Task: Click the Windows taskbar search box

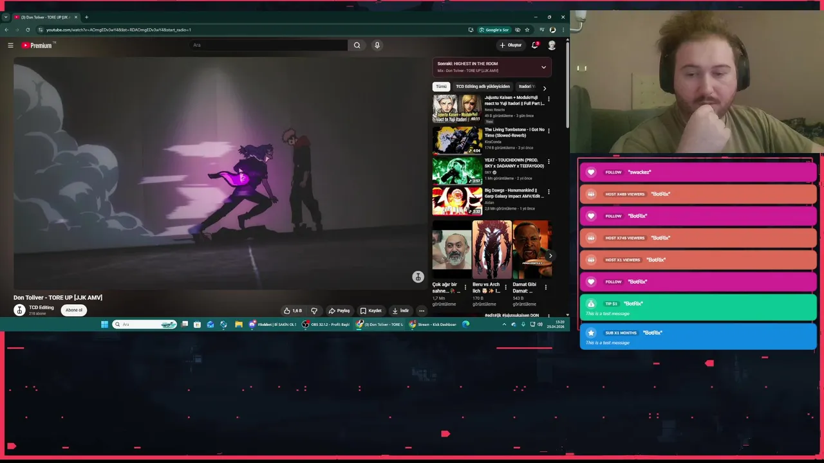Action: [x=144, y=324]
